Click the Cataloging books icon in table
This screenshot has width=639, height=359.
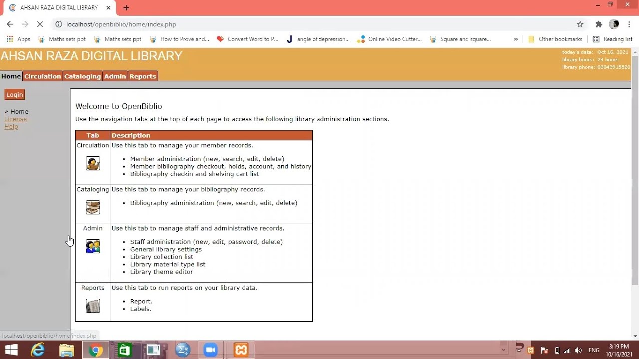click(x=93, y=207)
